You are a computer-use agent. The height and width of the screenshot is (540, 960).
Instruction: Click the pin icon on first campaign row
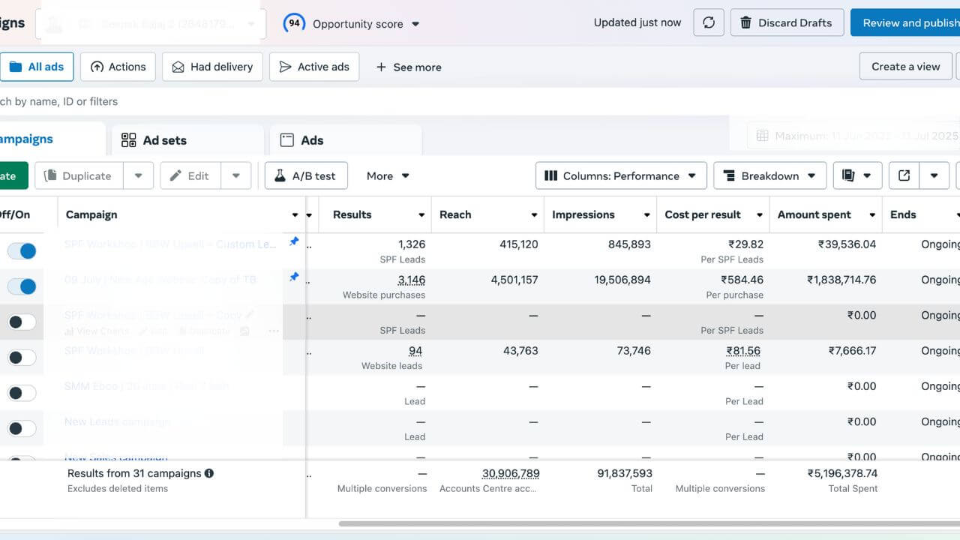click(294, 241)
